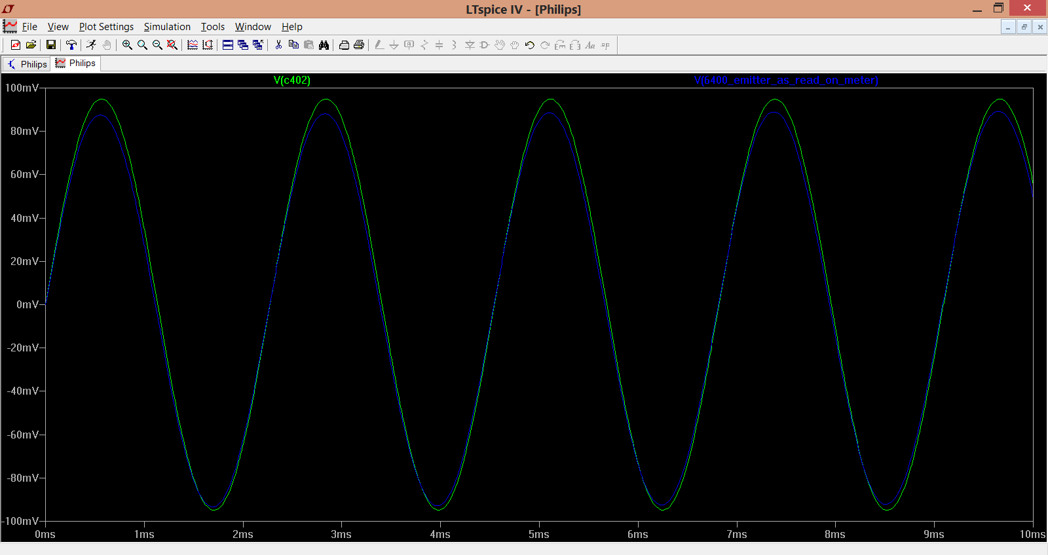Click the Pick Visible Traces icon
Viewport: 1048px width, 555px height.
click(x=193, y=45)
